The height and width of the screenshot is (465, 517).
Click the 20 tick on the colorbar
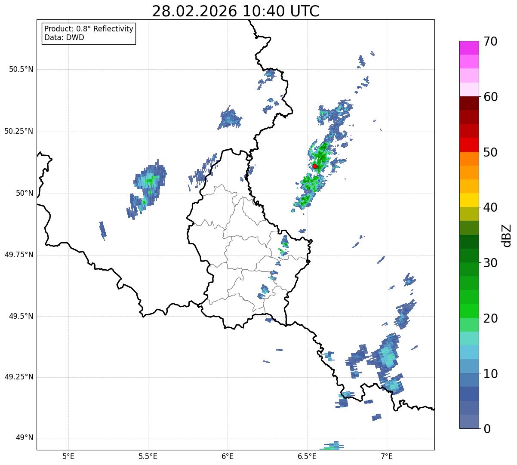490,318
